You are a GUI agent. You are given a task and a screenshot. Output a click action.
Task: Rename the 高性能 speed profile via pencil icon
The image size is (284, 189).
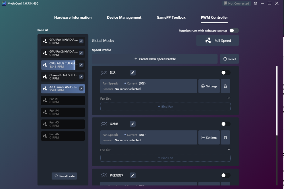[x=133, y=124]
